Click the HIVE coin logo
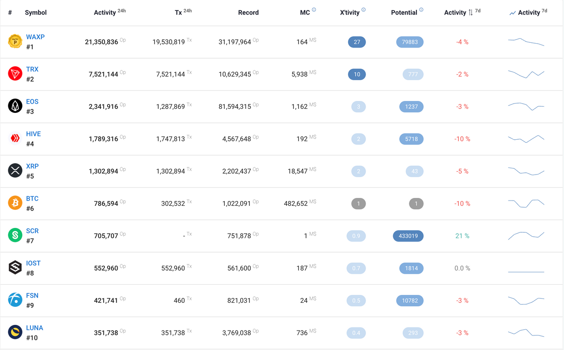564x350 pixels. point(15,138)
